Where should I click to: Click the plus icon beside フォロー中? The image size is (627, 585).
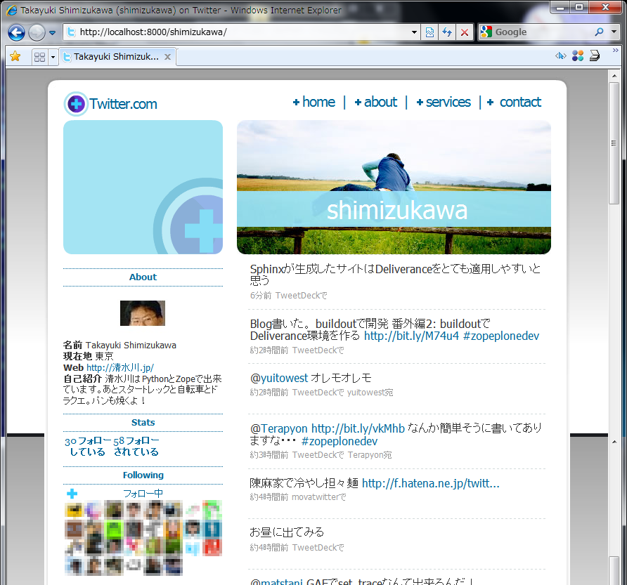72,494
